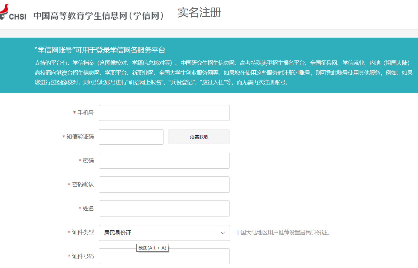The image size is (418, 268).
Task: Click the 实名注册 page heading
Action: [x=199, y=13]
